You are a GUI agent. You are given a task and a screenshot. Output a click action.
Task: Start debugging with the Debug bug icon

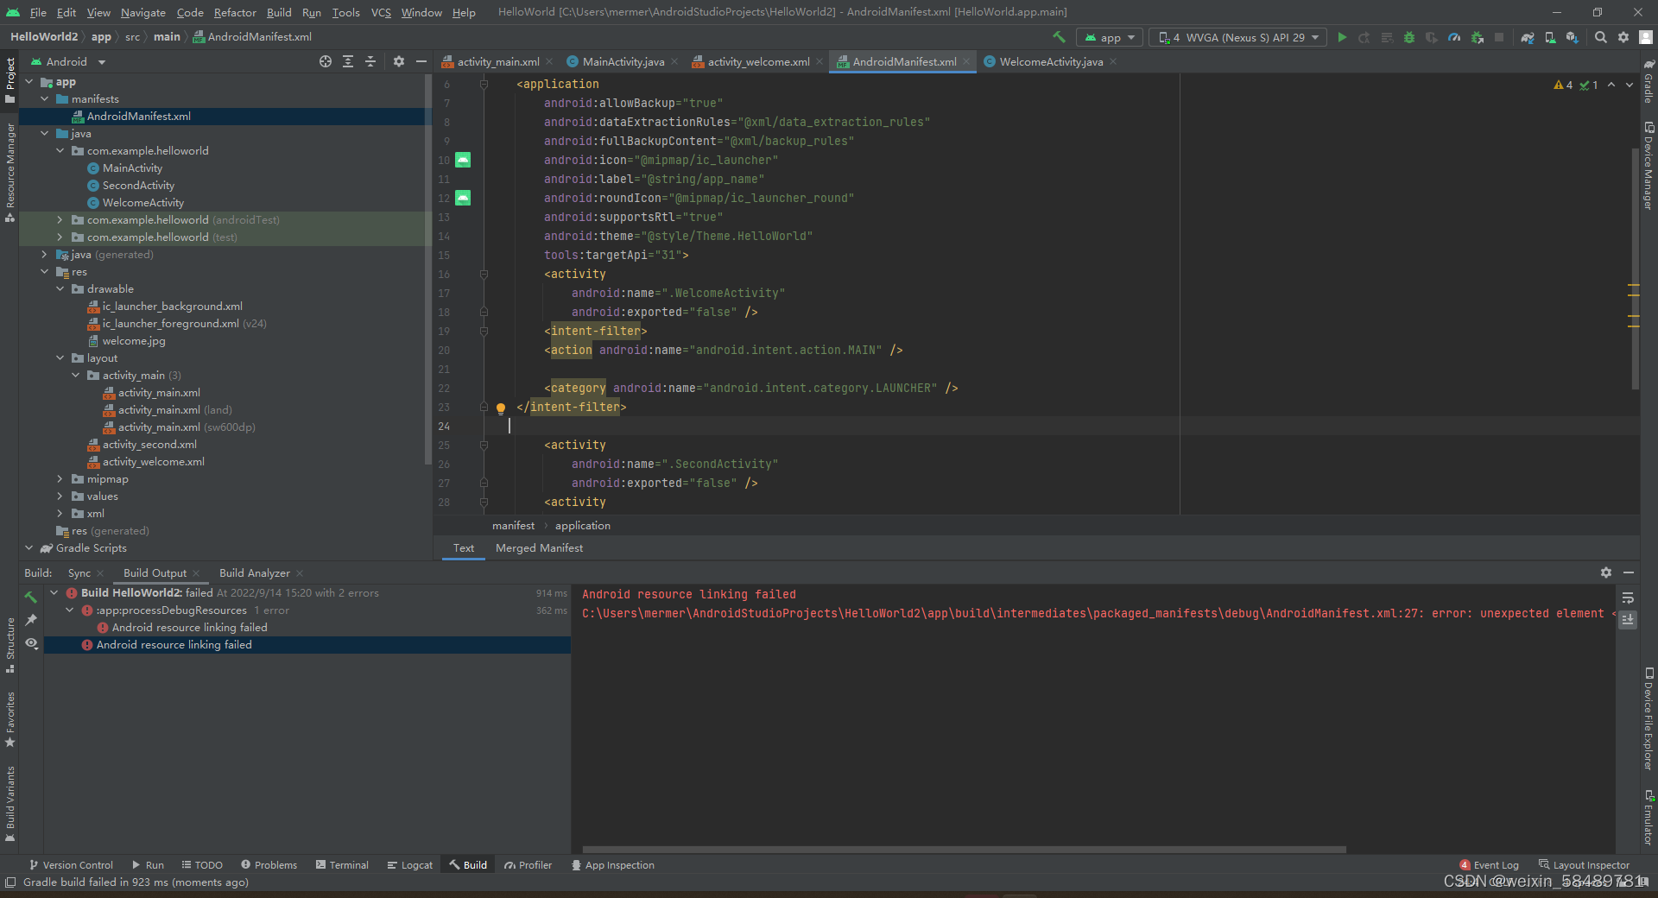point(1409,37)
